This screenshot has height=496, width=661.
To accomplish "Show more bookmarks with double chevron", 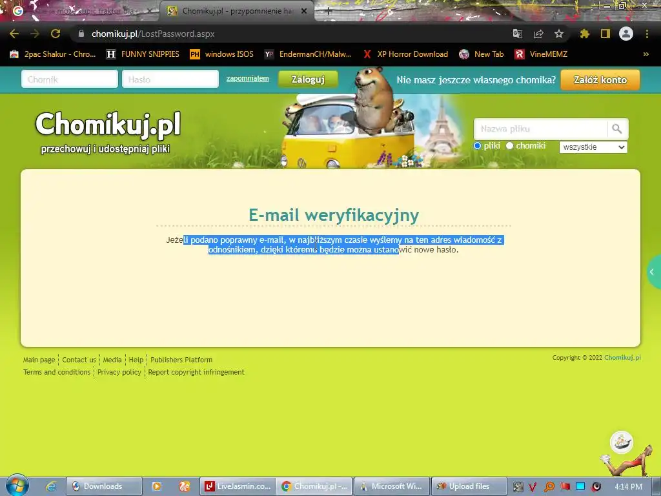I will pyautogui.click(x=646, y=54).
